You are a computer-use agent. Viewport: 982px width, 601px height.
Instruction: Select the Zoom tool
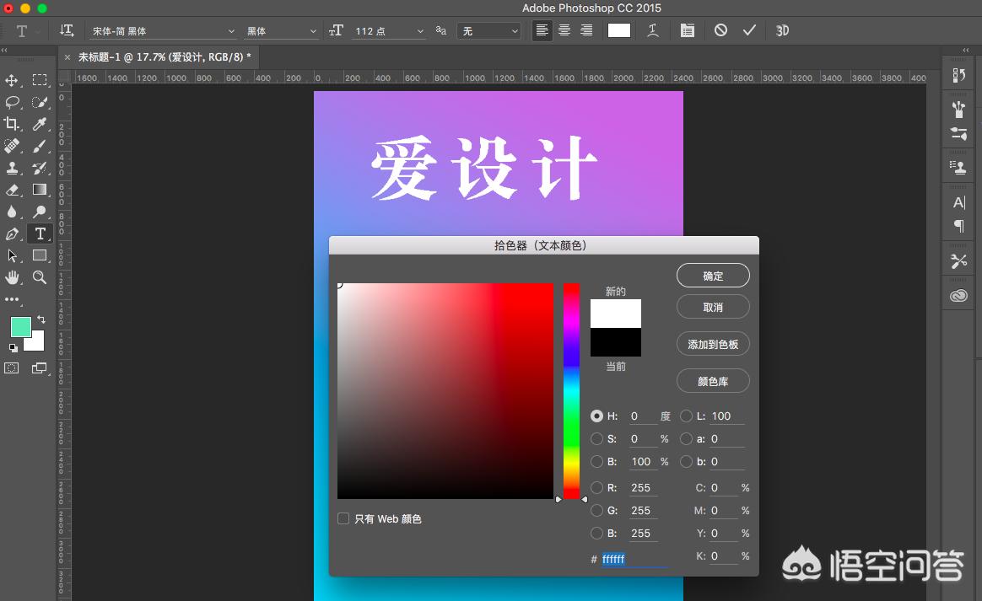click(x=39, y=277)
